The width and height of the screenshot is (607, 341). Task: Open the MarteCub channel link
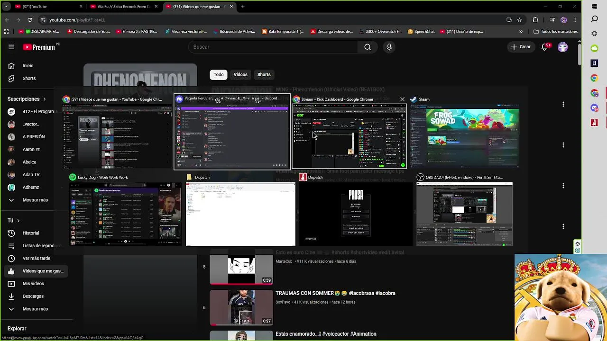click(x=284, y=261)
